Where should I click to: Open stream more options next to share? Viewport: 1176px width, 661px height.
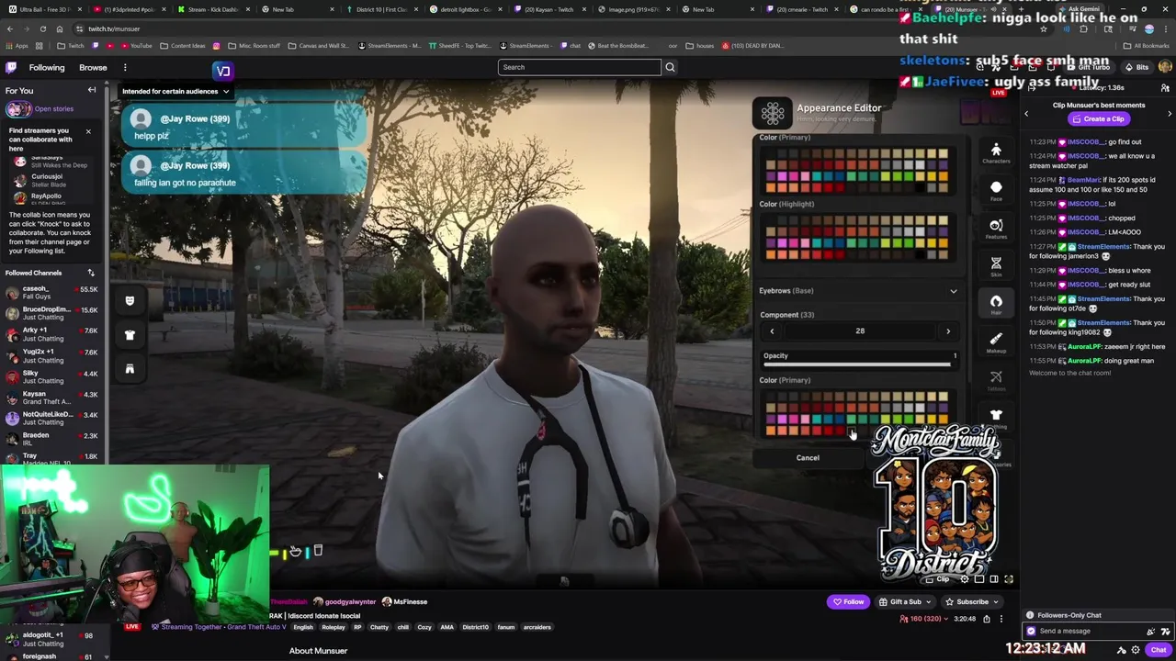(x=1001, y=619)
